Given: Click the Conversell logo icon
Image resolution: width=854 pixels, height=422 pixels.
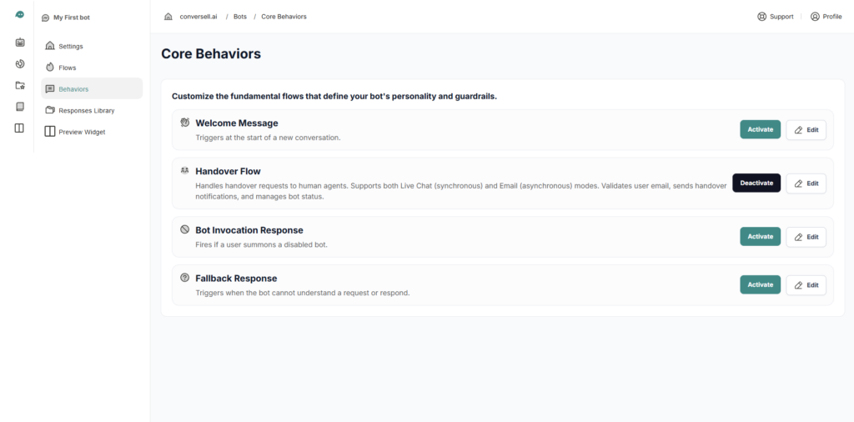Looking at the screenshot, I should coord(20,14).
